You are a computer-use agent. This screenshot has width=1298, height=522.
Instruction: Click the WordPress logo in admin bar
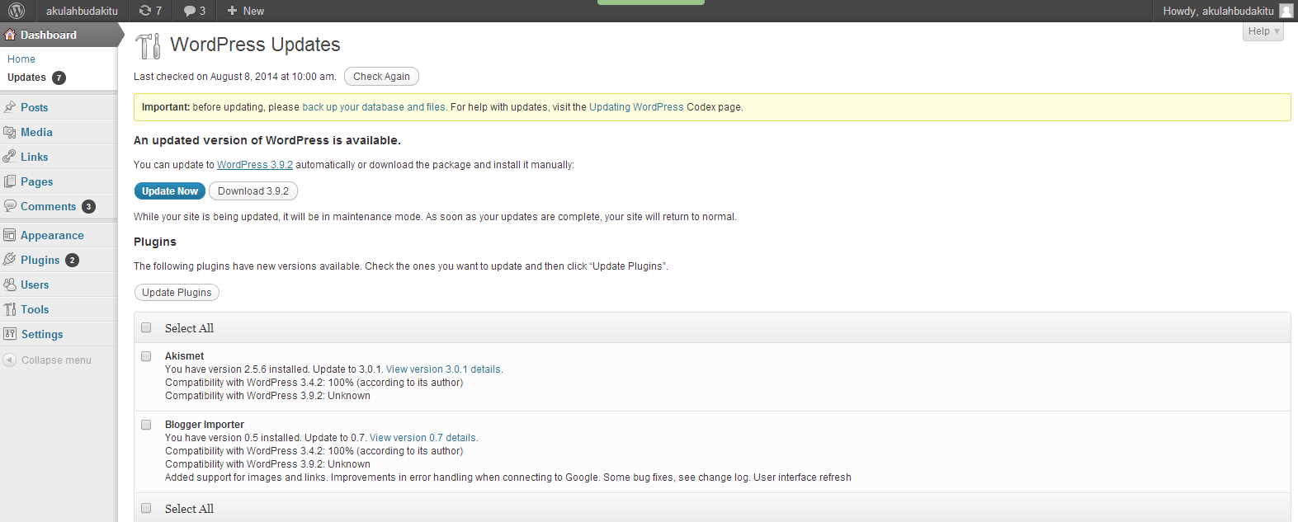click(x=17, y=11)
